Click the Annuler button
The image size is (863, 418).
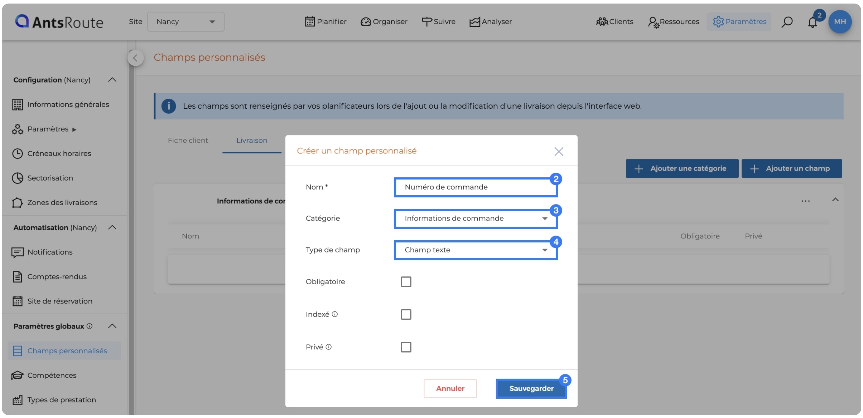pyautogui.click(x=450, y=389)
